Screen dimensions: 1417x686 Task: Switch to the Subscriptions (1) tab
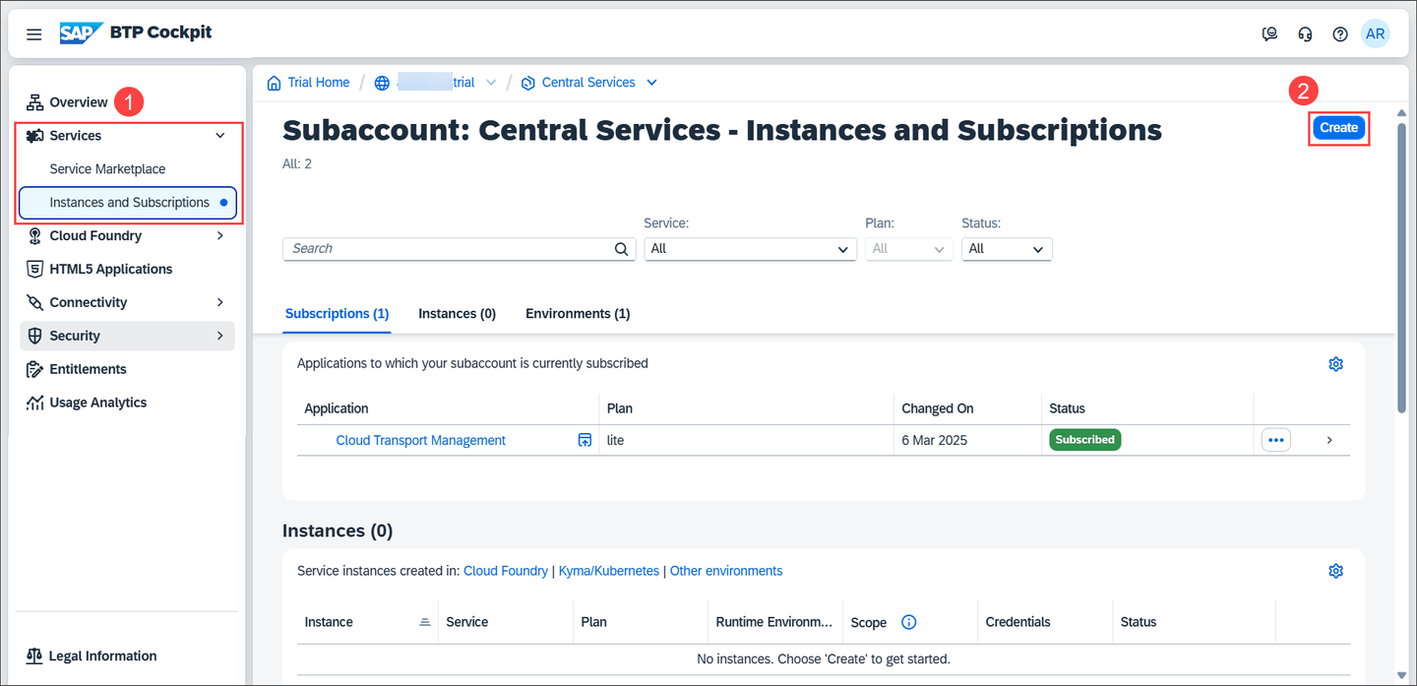click(x=337, y=314)
